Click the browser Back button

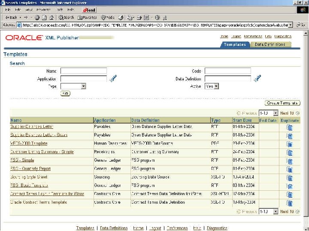(11, 18)
